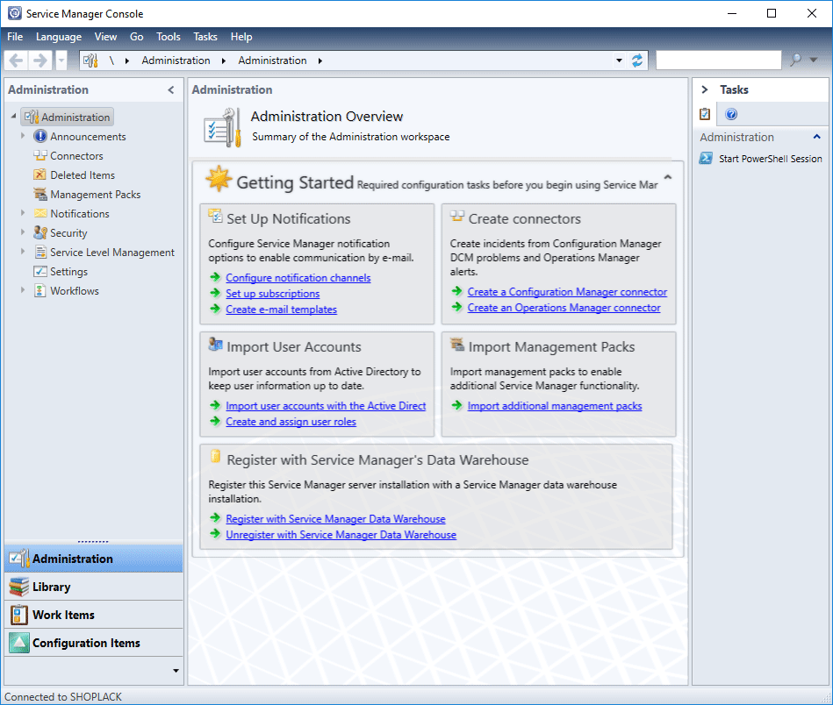Click the refresh icon in address bar
Viewport: 833px width, 705px height.
coord(637,61)
